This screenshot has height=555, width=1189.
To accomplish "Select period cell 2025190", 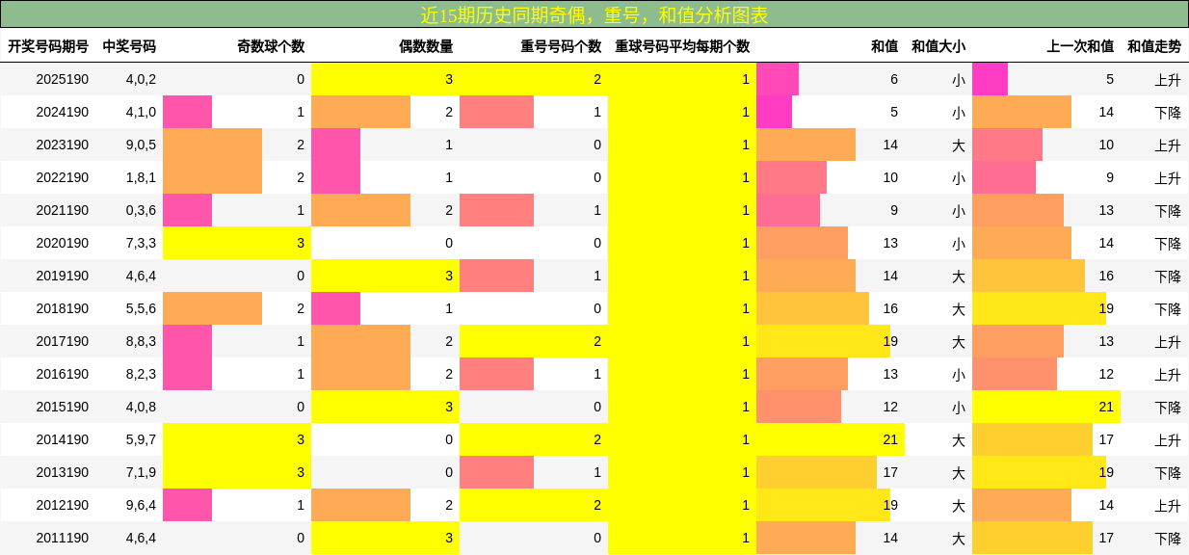I will point(62,79).
